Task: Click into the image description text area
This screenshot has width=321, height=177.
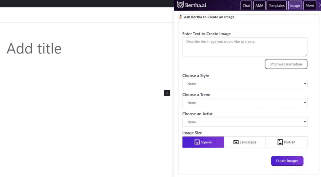Action: [245, 47]
